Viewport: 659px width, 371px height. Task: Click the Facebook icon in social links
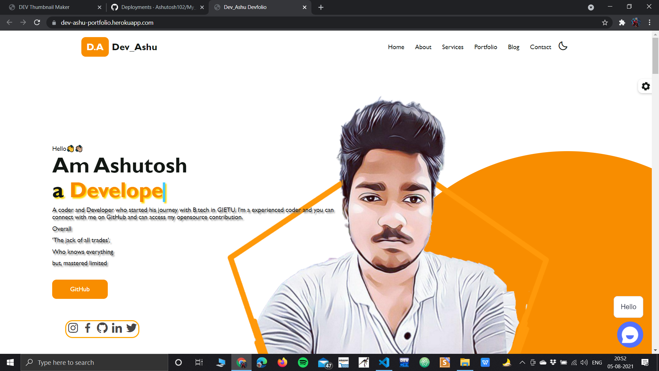pyautogui.click(x=87, y=328)
